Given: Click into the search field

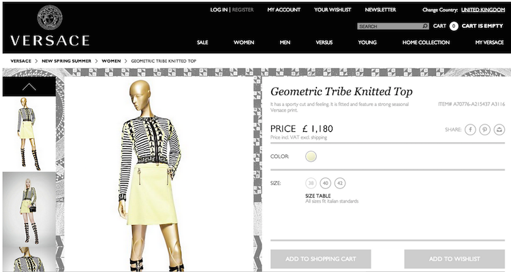Looking at the screenshot, I should (x=390, y=26).
